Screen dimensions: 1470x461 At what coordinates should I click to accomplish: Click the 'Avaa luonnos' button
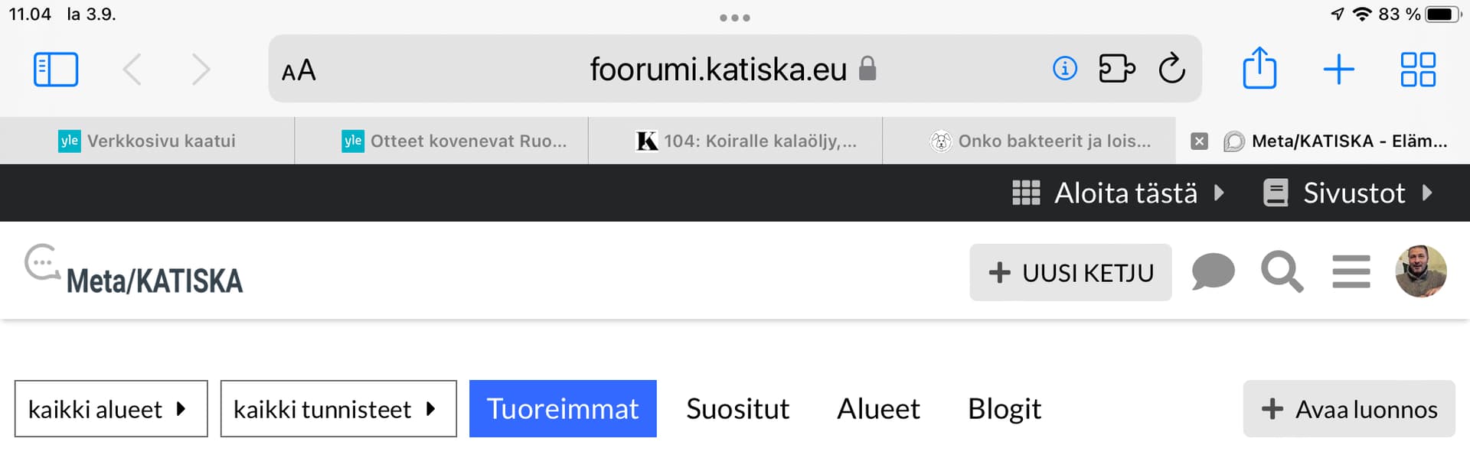click(x=1349, y=409)
